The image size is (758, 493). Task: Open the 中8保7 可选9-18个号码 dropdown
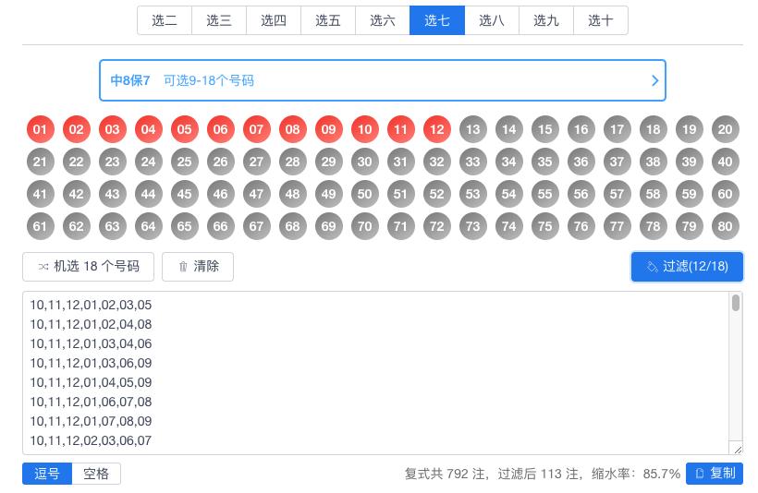(x=383, y=80)
